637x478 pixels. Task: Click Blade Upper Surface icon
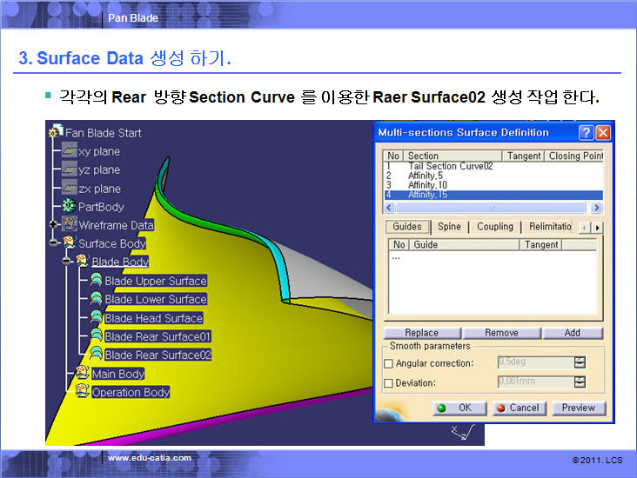coord(96,281)
